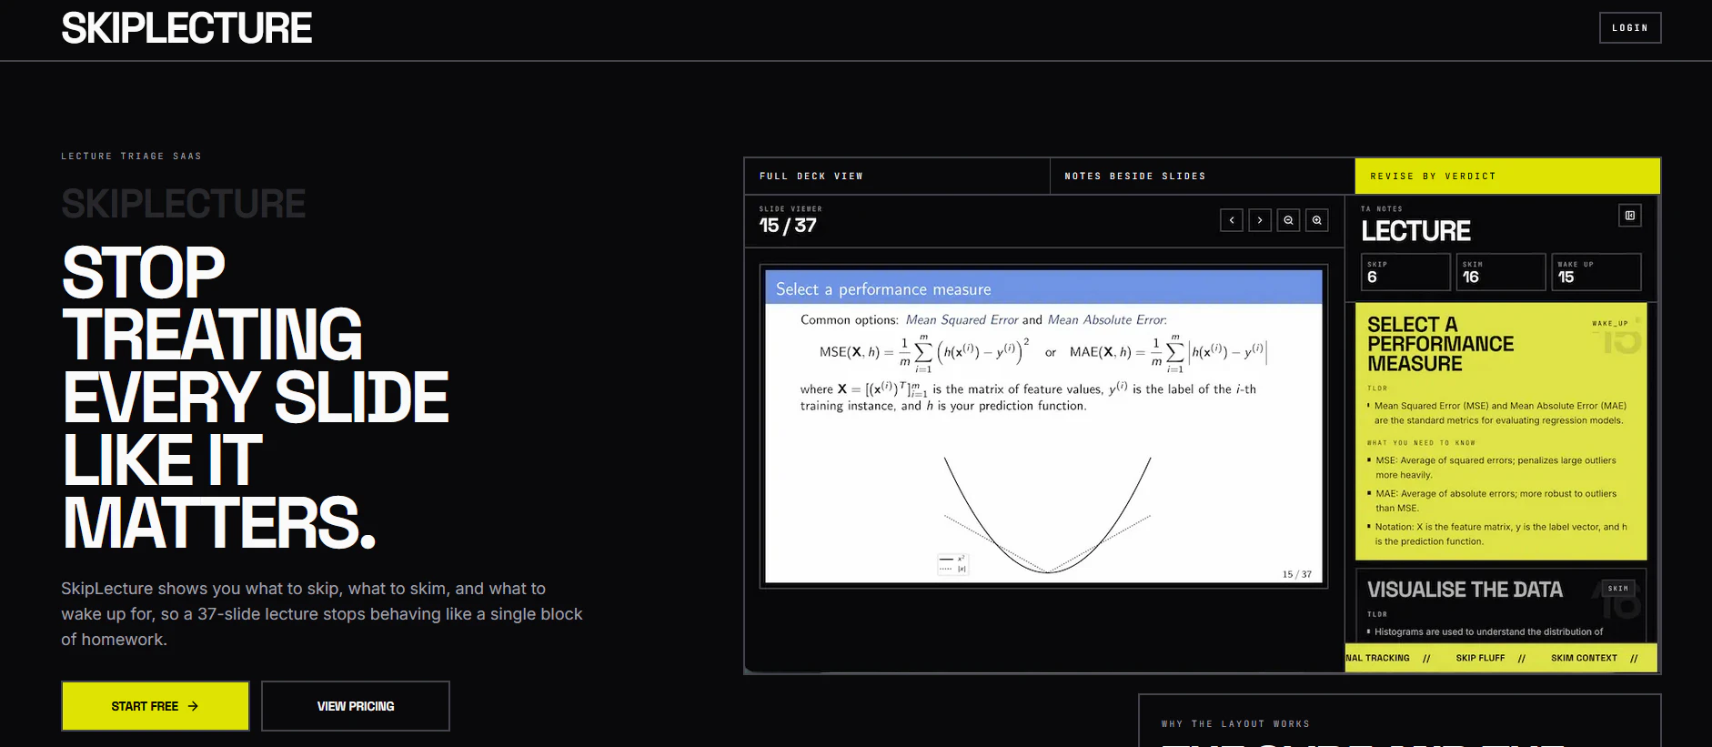This screenshot has height=747, width=1712.
Task: Go to the previous slide using the left chevron
Action: pyautogui.click(x=1231, y=220)
